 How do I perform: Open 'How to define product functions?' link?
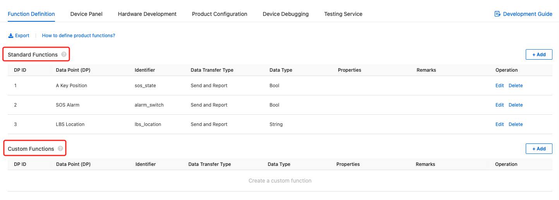click(x=79, y=36)
